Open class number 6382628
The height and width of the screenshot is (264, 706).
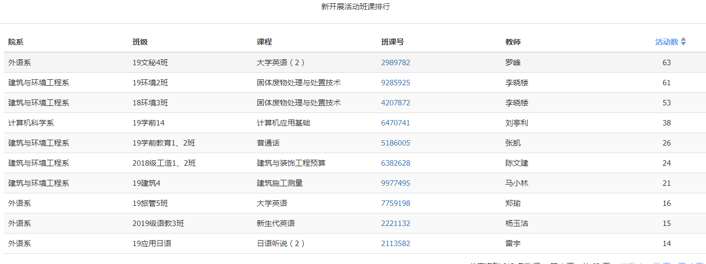[395, 163]
